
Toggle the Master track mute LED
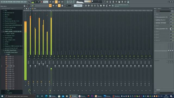29,56
